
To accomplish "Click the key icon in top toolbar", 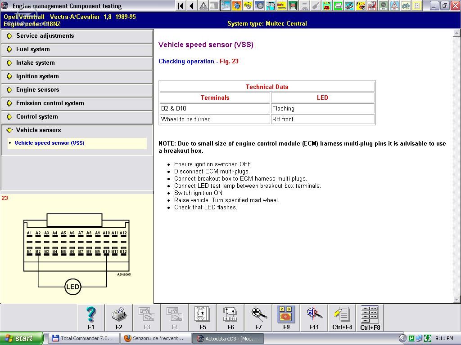I will coord(316,5).
